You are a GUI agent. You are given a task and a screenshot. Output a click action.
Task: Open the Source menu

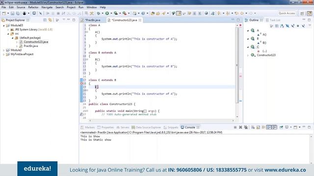(x=21, y=7)
